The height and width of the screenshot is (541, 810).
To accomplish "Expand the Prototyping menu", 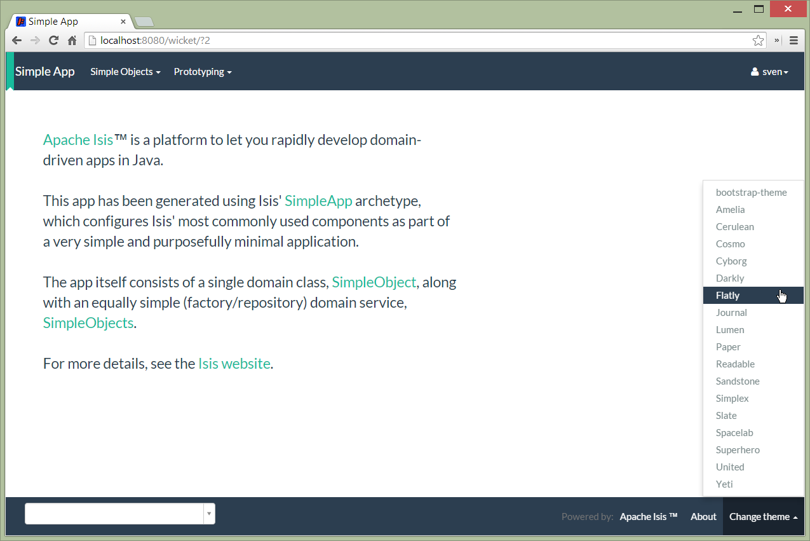I will click(203, 72).
